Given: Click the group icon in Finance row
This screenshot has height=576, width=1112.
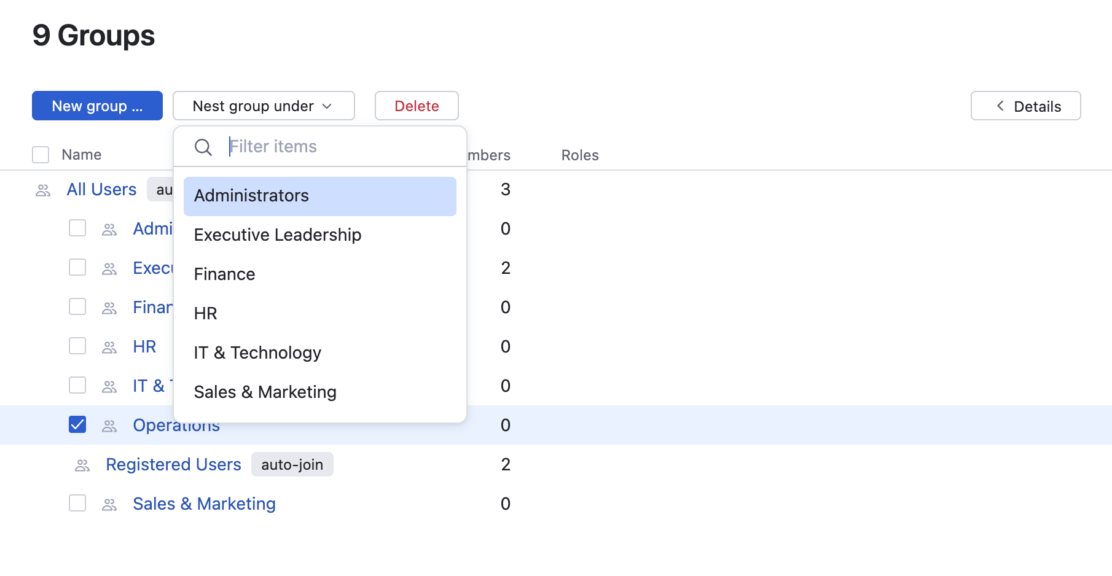Looking at the screenshot, I should [x=109, y=308].
